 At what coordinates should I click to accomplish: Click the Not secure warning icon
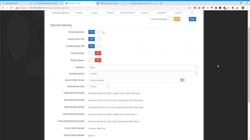tap(16, 8)
